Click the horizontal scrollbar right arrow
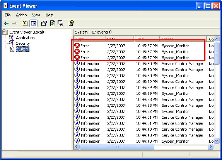 click(211, 147)
